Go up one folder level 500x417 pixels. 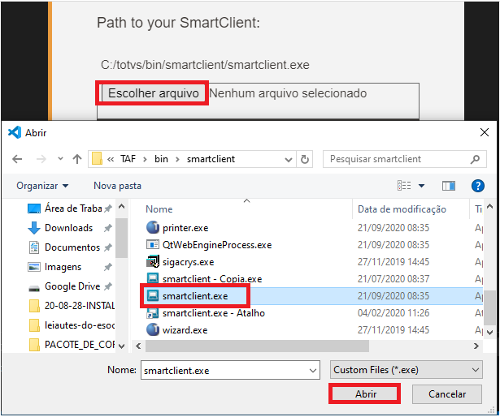(x=77, y=159)
